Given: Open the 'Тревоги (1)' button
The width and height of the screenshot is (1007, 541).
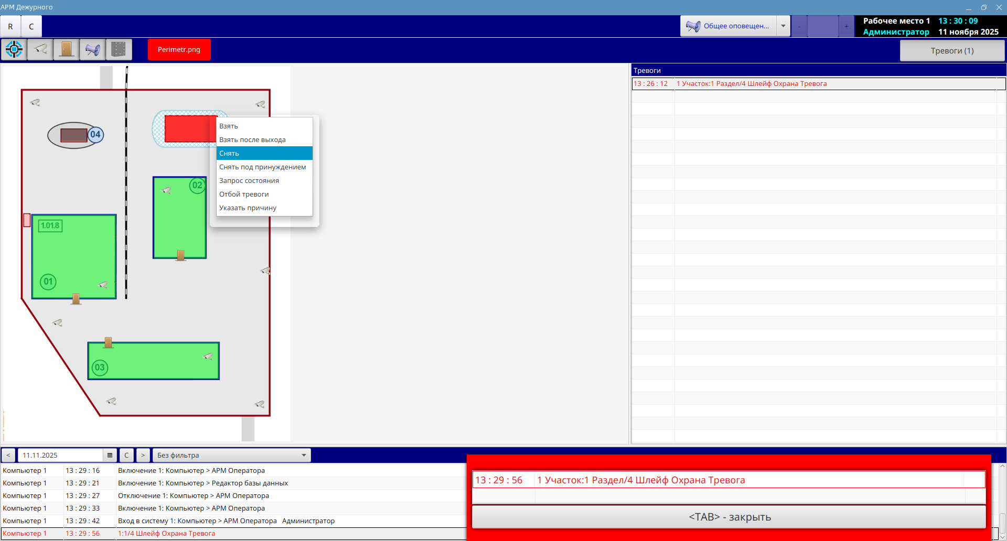Looking at the screenshot, I should click(952, 51).
